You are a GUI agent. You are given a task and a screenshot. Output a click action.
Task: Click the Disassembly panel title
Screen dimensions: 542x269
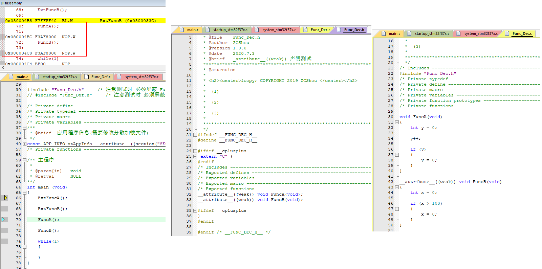coord(11,3)
